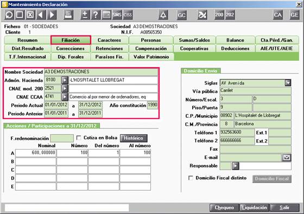Click the Vía pública field
Image resolution: width=304 pixels, height=214 pixels.
tap(255, 91)
